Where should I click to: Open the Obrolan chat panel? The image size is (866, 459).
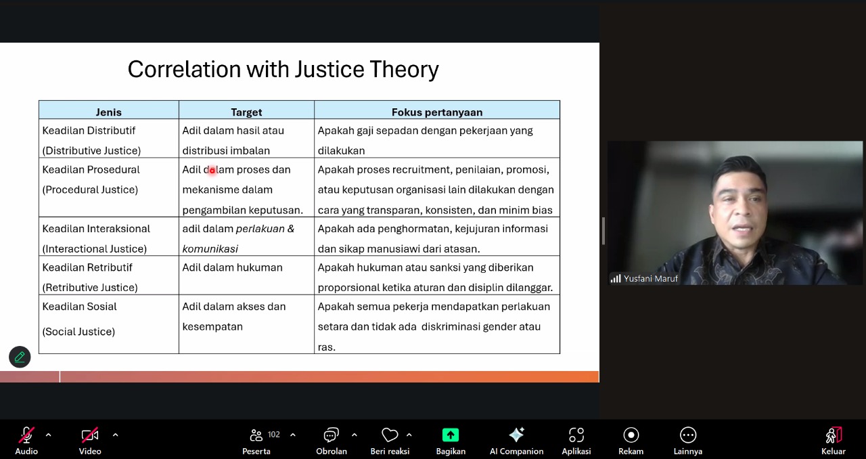point(331,435)
